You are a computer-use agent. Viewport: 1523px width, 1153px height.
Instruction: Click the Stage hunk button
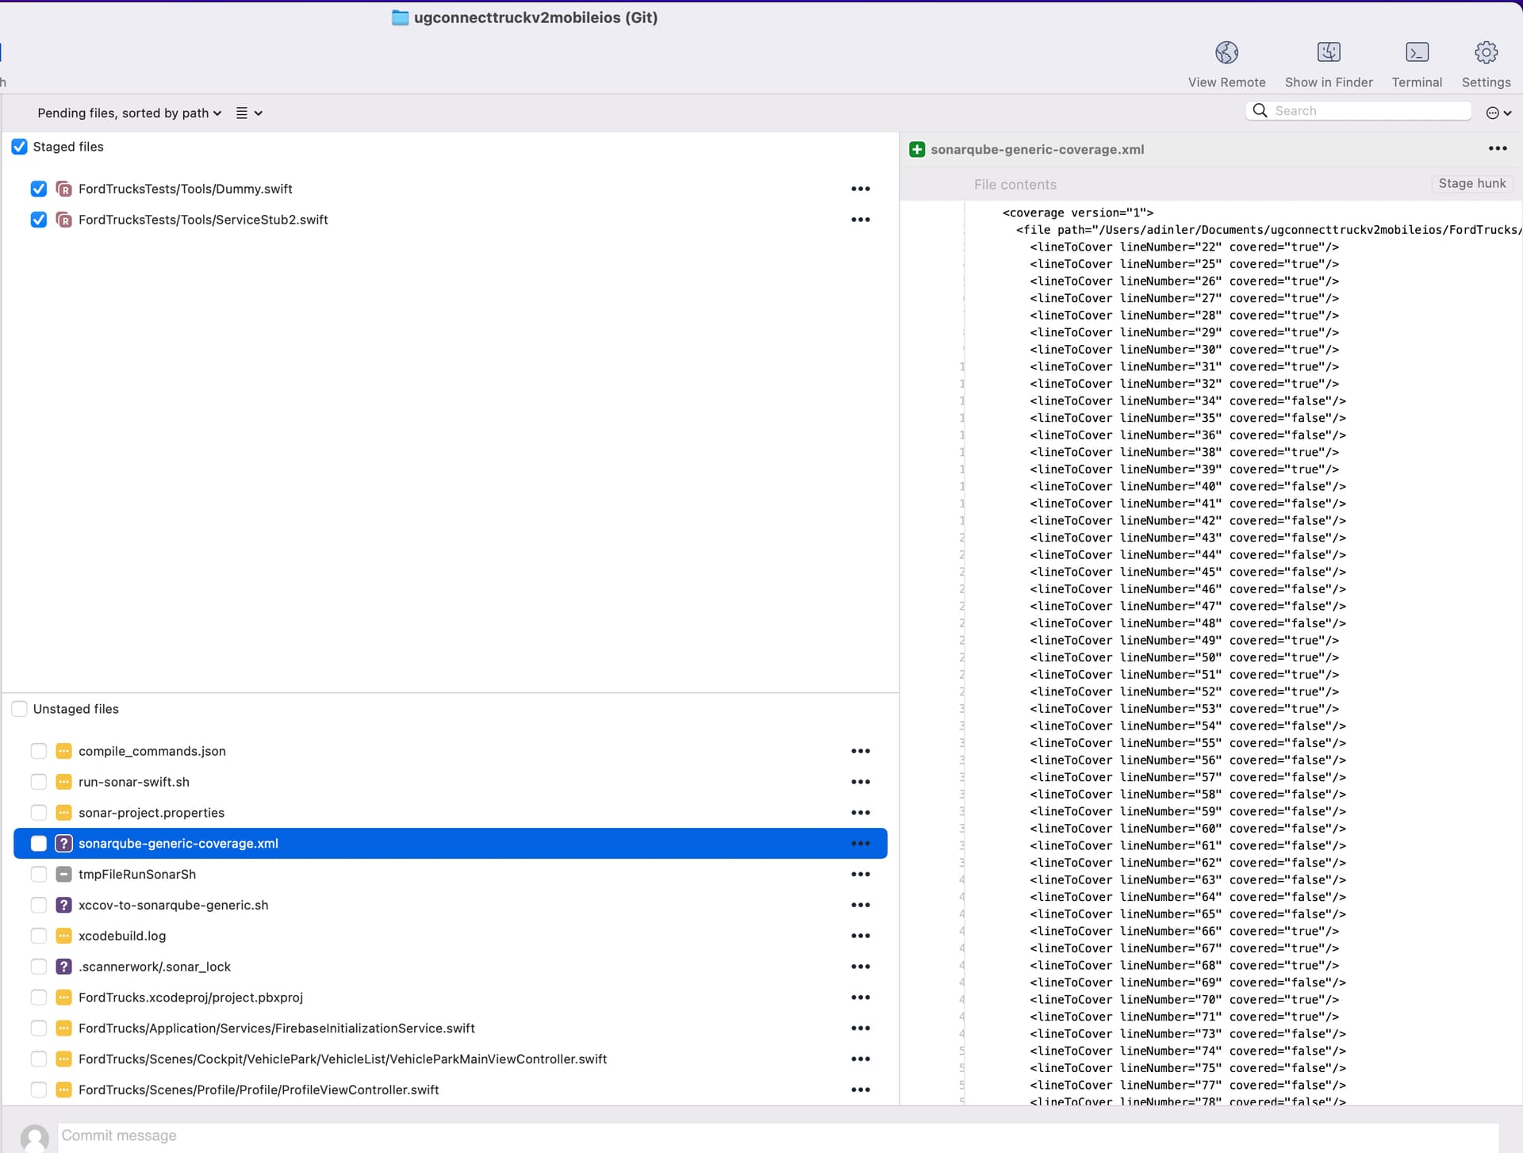(1471, 184)
